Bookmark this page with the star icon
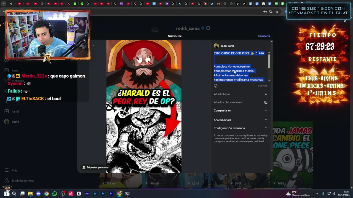353x198 pixels. [277, 12]
